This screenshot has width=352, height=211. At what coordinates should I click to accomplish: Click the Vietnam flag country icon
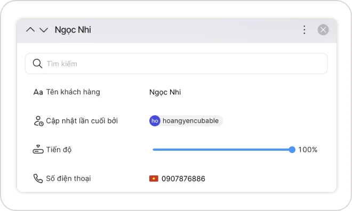154,178
